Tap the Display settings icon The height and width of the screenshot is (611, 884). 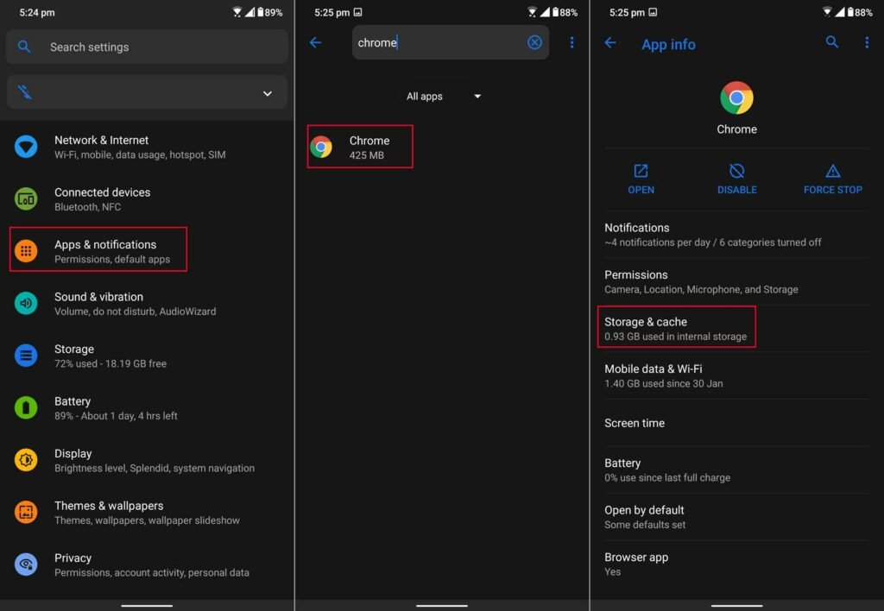(26, 460)
